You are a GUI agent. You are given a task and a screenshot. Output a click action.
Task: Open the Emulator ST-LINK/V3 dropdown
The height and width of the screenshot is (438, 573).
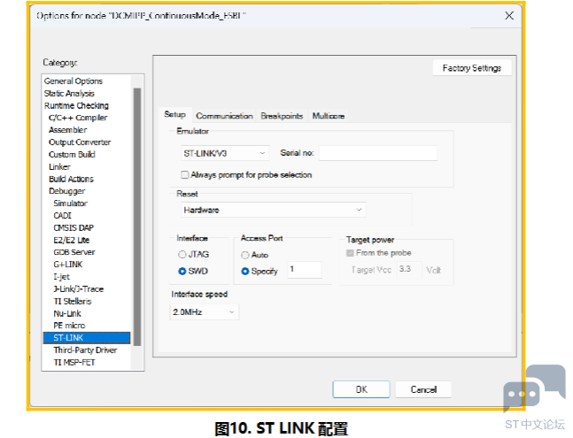pyautogui.click(x=224, y=153)
